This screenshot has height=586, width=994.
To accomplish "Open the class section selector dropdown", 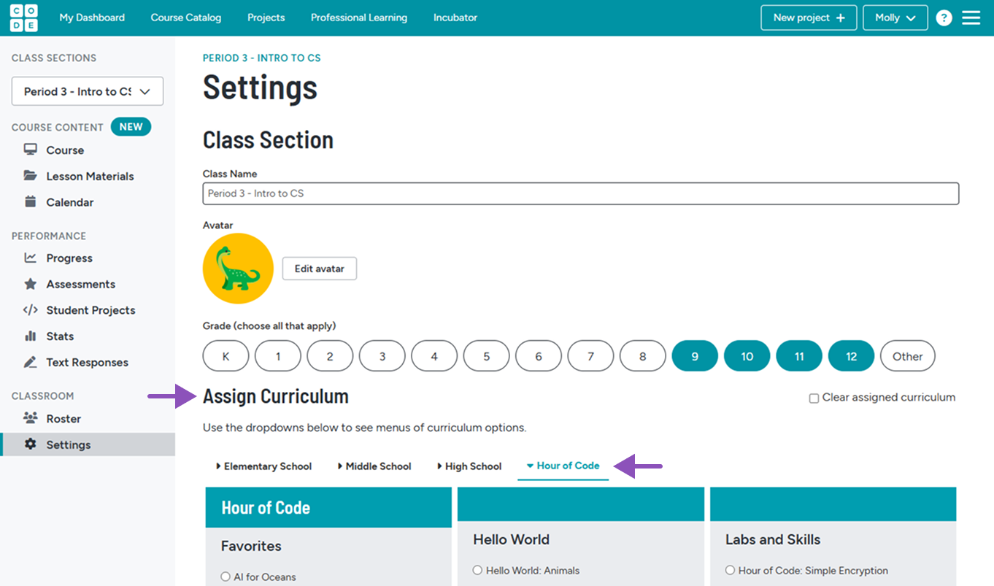I will (x=88, y=91).
